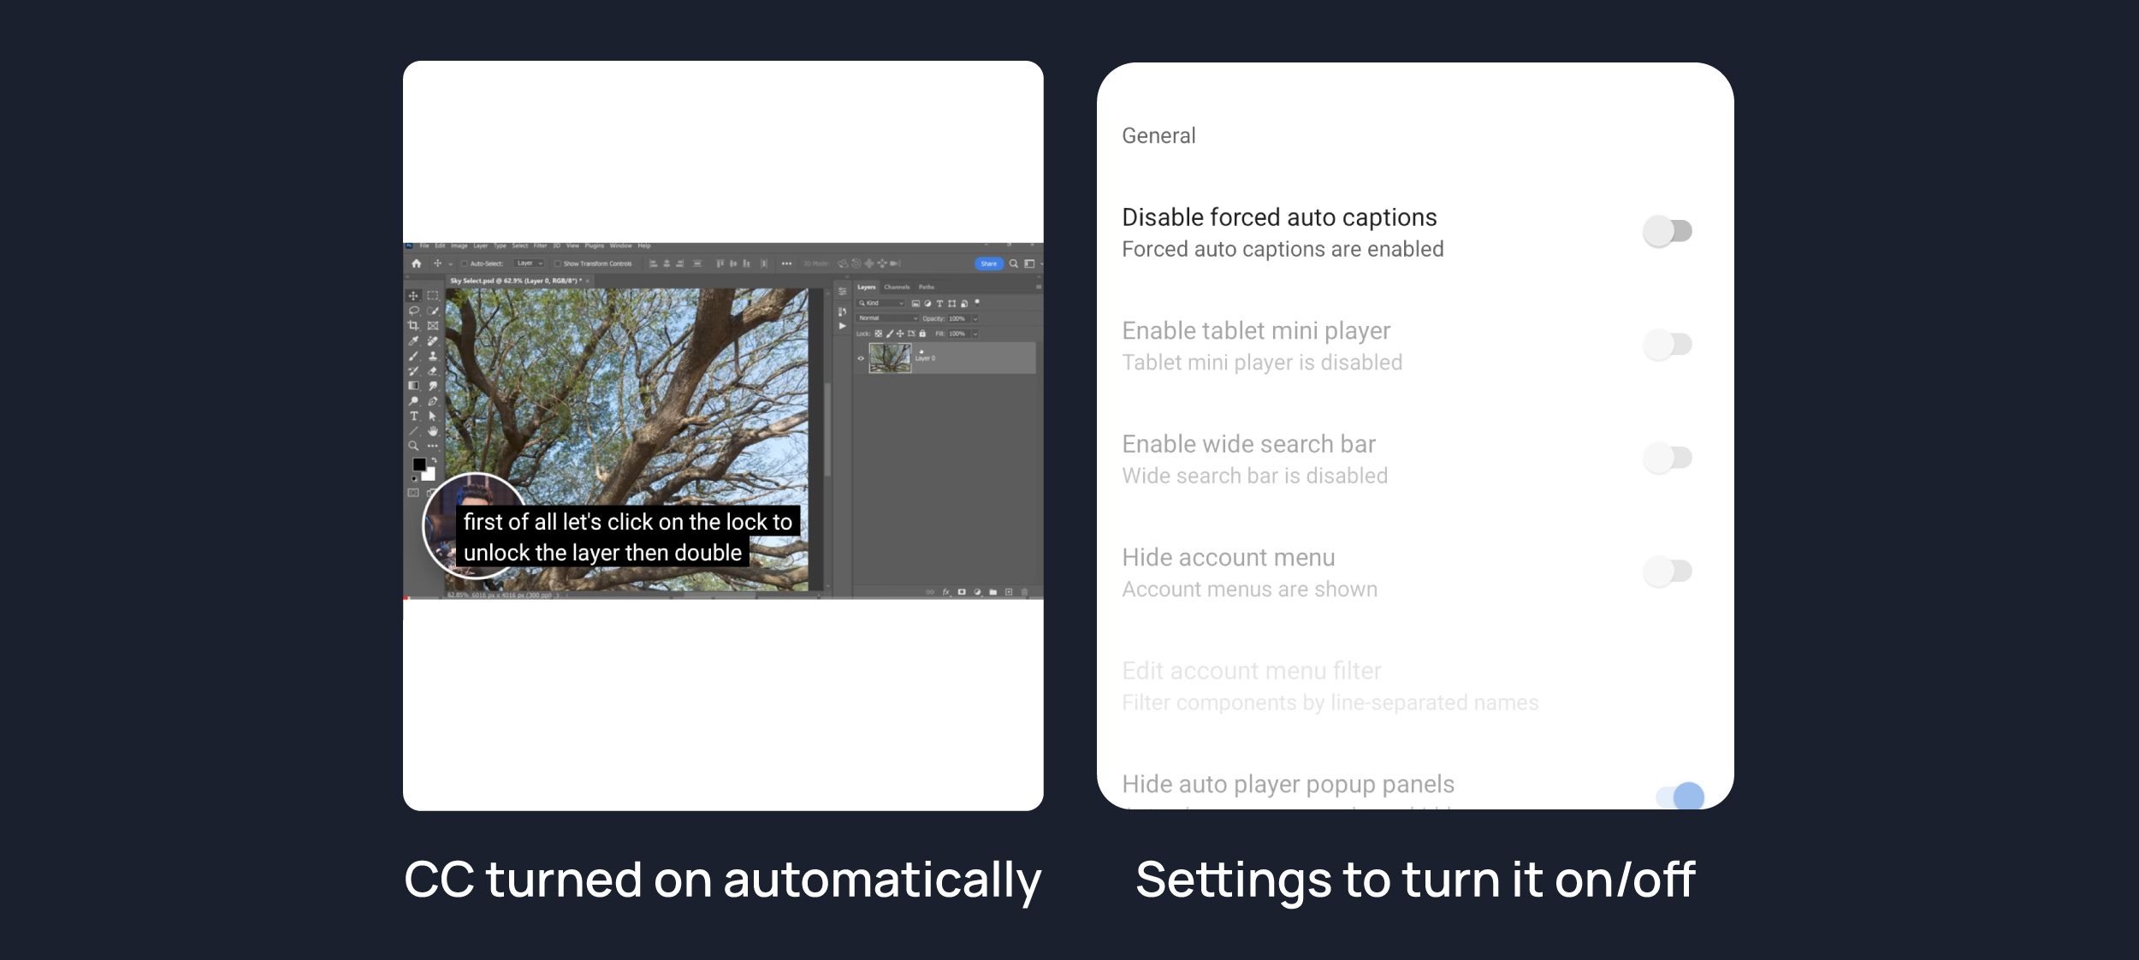
Task: Pick the Horizontal Type tool
Action: 413,416
